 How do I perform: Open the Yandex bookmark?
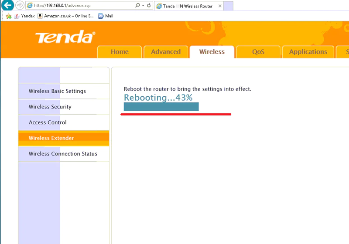point(24,16)
